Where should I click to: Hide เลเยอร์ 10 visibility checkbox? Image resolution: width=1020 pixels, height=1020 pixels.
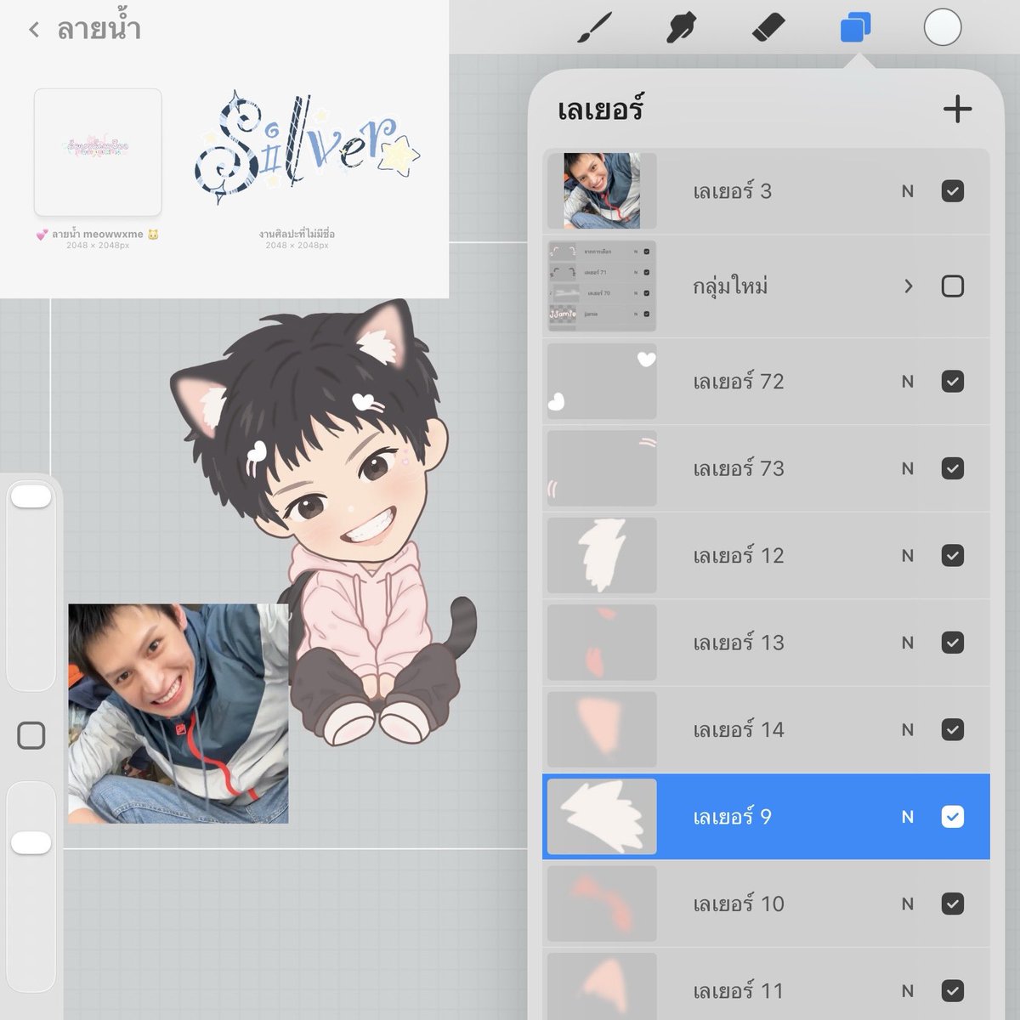point(953,904)
